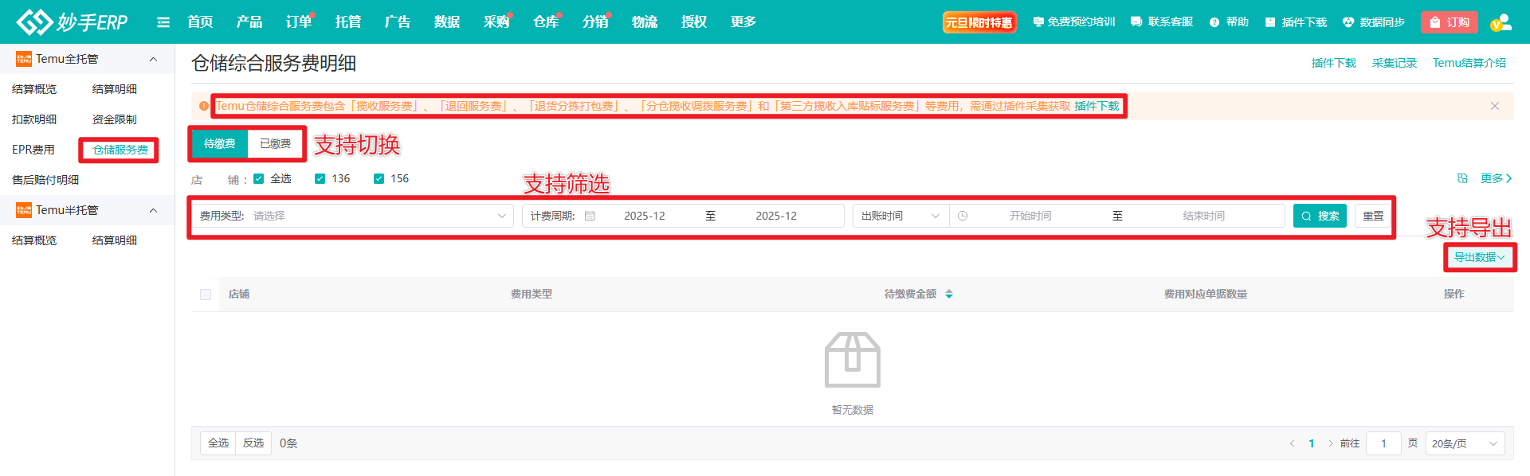This screenshot has height=476, width=1530.
Task: Open 资金限制 in sidebar
Action: coord(115,119)
